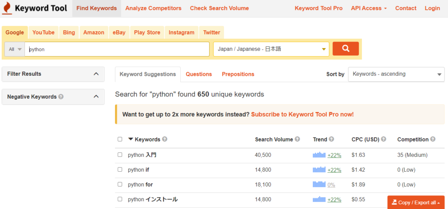The image size is (448, 209).
Task: Go to Analyze Competitors in top nav
Action: coord(154,8)
